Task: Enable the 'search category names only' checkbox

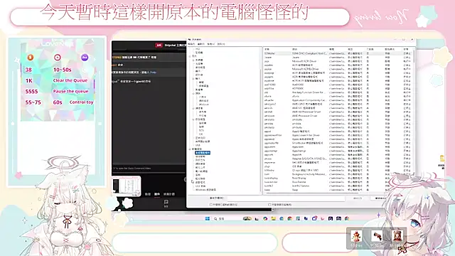Action: (x=269, y=205)
